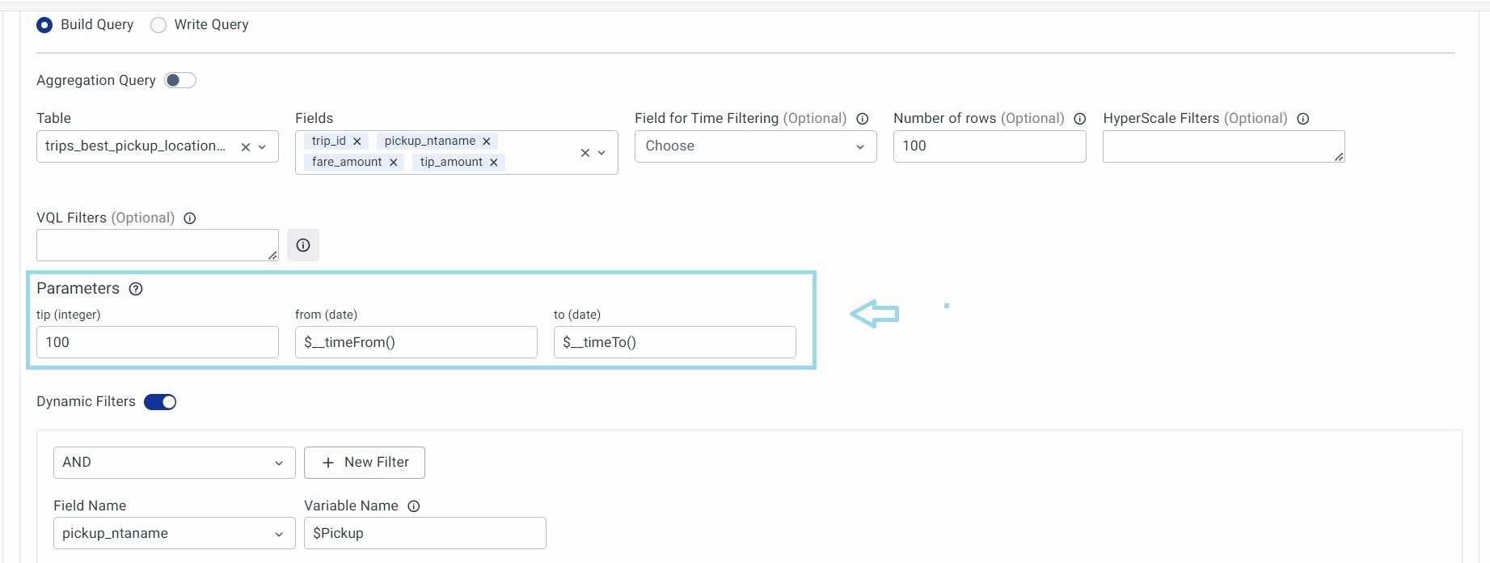Select the Write Query radio option
The image size is (1490, 563).
(158, 25)
